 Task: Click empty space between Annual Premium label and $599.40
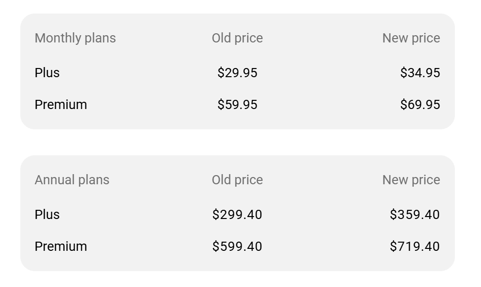pos(150,246)
